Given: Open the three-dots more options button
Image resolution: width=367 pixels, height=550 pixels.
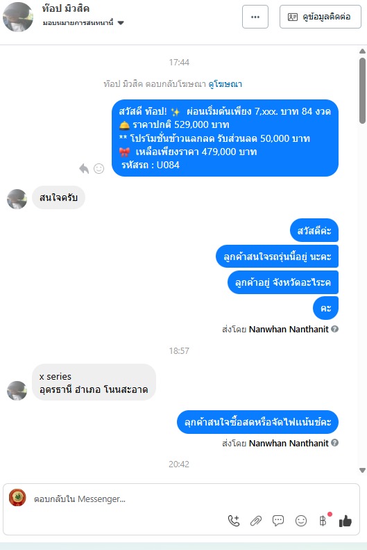Looking at the screenshot, I should click(255, 17).
